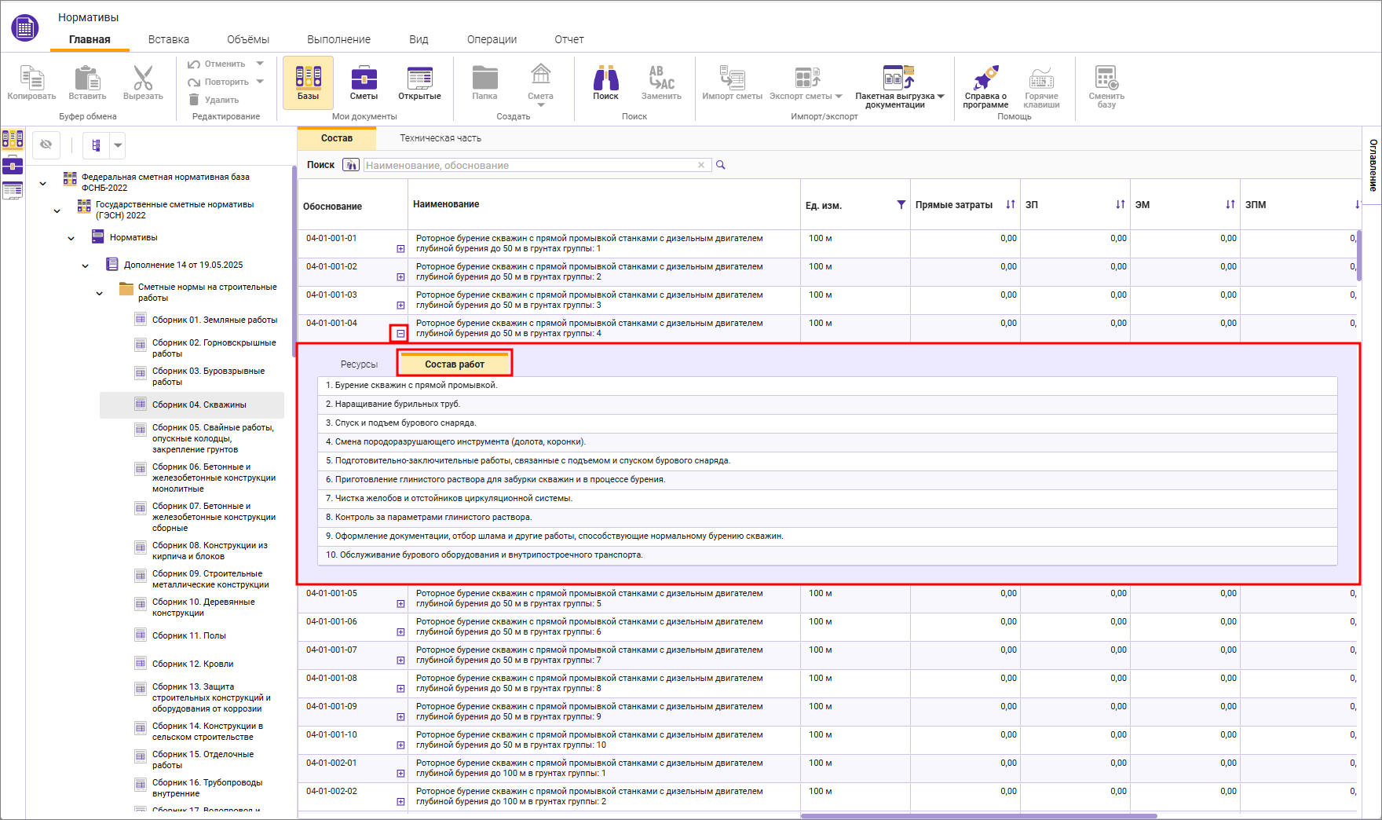The image size is (1382, 820).
Task: Click the horizontal scrollbar at table bottom
Action: click(978, 815)
